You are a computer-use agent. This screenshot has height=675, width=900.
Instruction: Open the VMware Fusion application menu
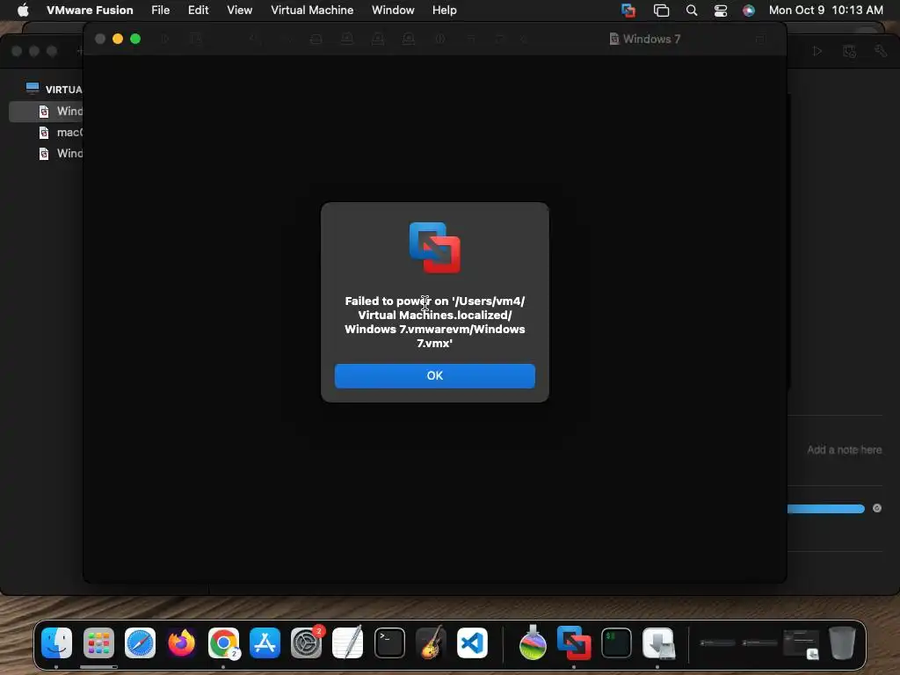pyautogui.click(x=90, y=10)
